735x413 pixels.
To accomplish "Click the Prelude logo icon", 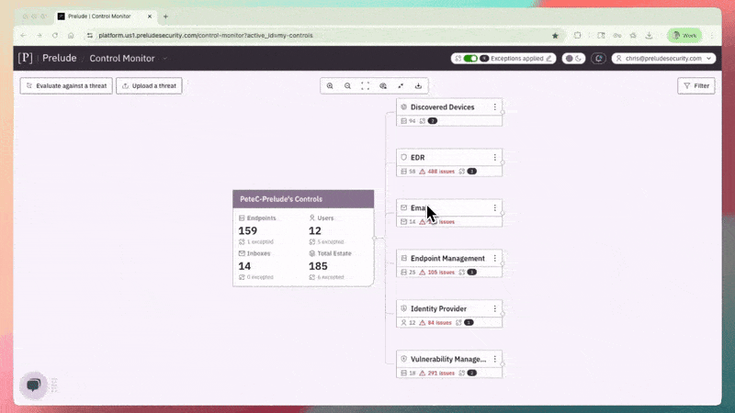I will [x=26, y=58].
